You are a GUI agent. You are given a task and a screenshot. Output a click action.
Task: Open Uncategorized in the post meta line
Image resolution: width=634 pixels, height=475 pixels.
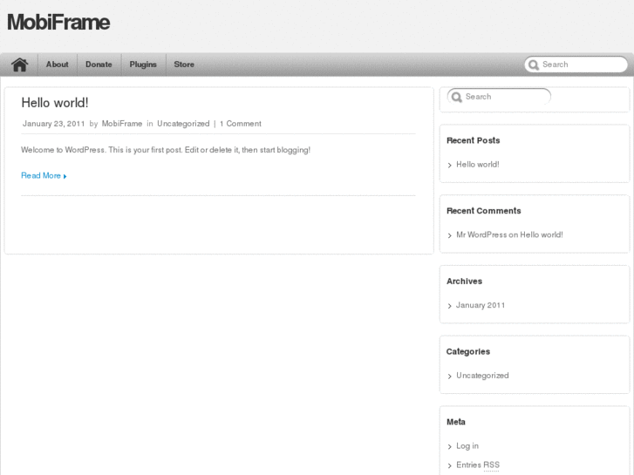click(x=183, y=124)
